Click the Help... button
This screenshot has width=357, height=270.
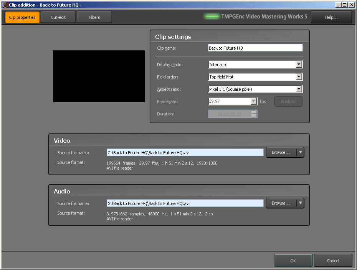(331, 17)
